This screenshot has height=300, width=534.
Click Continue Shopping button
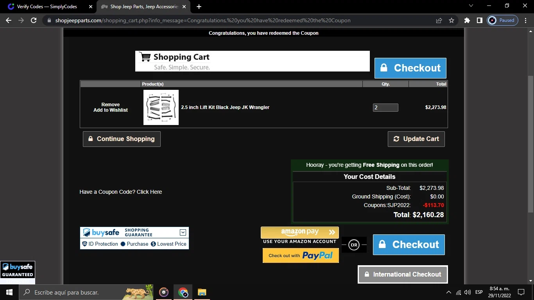pos(122,139)
